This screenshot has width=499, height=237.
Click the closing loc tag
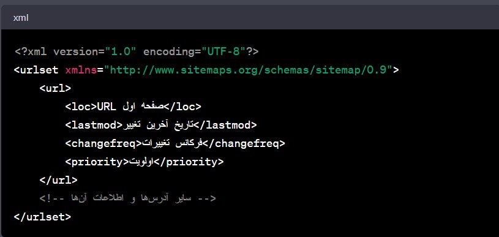(x=182, y=107)
